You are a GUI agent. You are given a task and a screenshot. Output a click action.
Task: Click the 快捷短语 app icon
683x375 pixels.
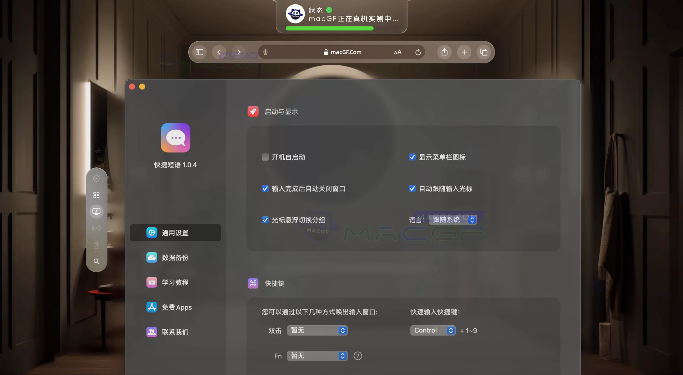point(175,137)
